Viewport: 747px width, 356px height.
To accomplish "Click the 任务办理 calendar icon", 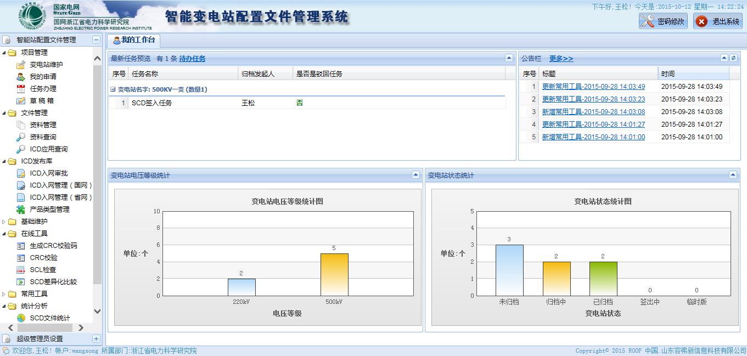I will pyautogui.click(x=21, y=89).
